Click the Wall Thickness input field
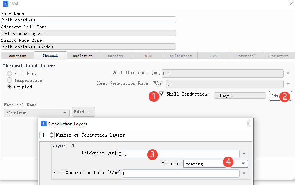This screenshot has width=295, height=185. [x=223, y=74]
